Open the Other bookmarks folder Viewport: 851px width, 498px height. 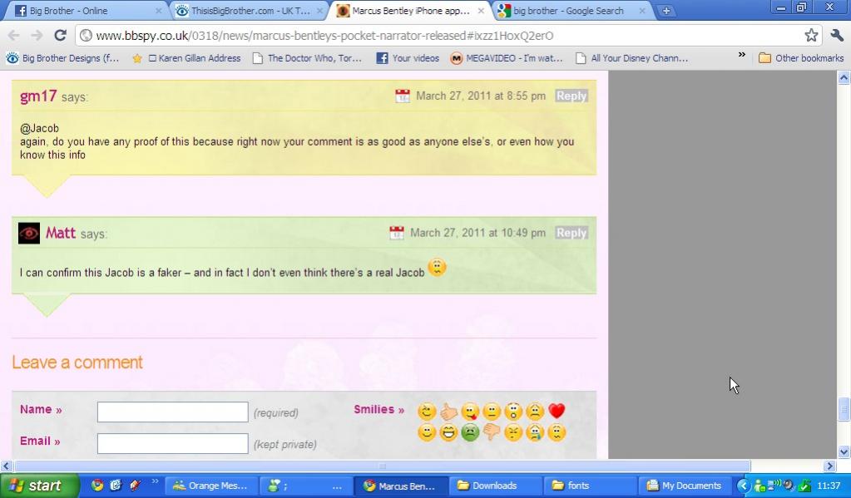[x=800, y=58]
